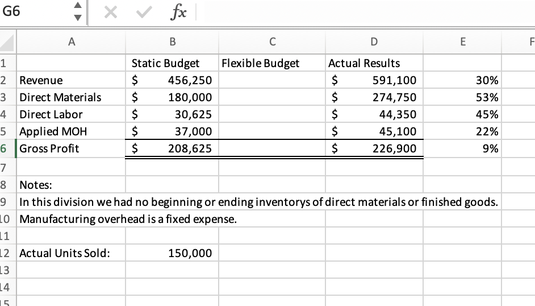Select row 6 header
535x306 pixels.
point(7,148)
